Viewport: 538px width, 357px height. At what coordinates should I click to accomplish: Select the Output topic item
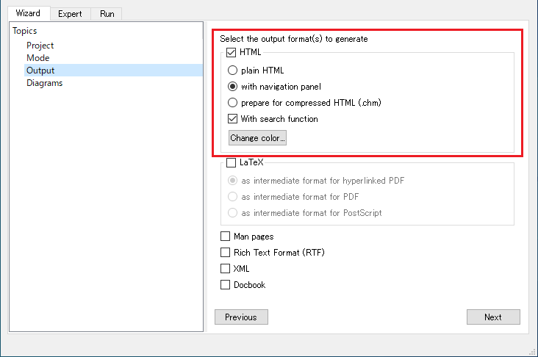tap(113, 71)
